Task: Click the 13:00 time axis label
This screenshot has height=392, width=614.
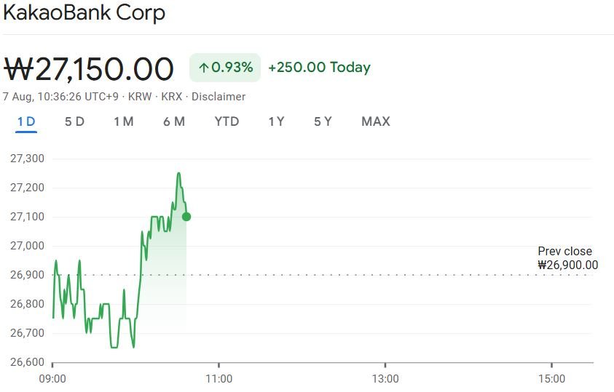Action: 385,379
